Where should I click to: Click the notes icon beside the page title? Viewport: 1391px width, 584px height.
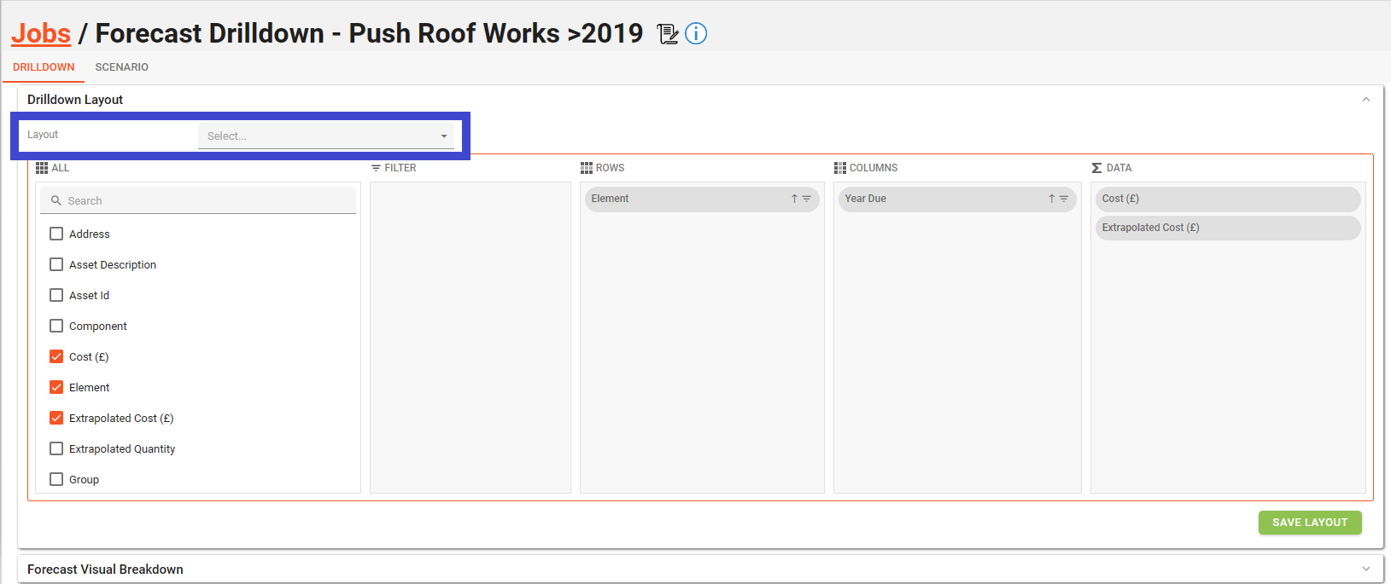667,34
